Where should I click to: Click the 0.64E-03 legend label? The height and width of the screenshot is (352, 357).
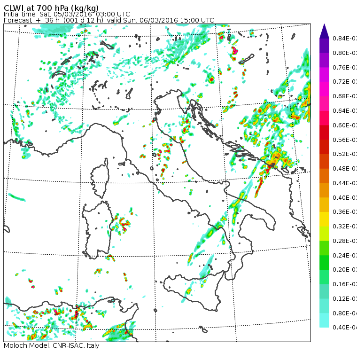point(345,111)
